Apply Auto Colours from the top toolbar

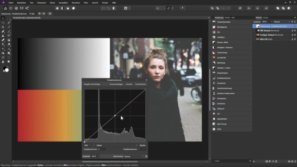point(68,8)
